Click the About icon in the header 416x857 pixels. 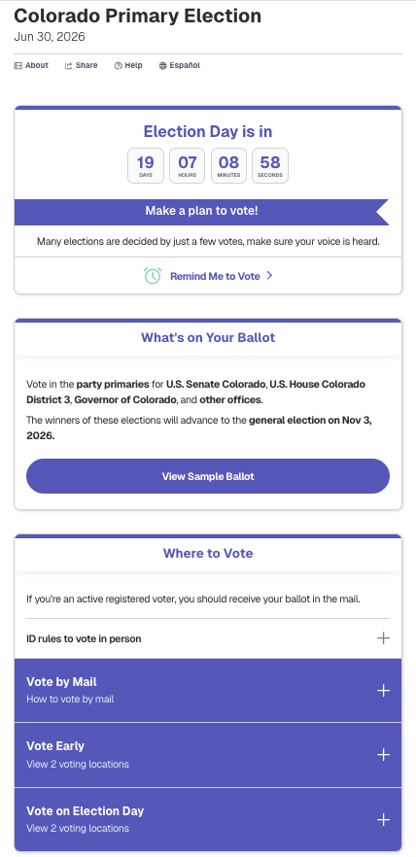pos(18,66)
